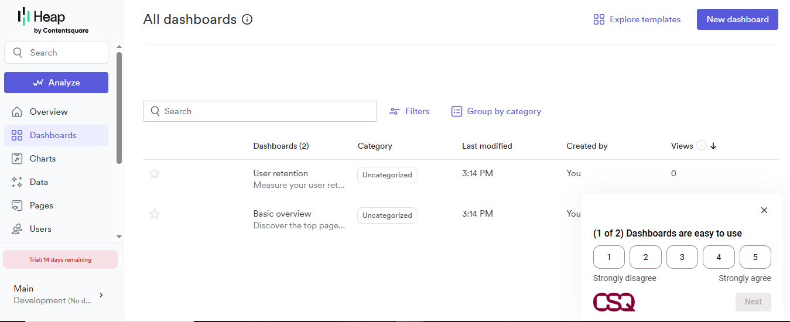Screen dimensions: 790x322
Task: Open Charts in the sidebar
Action: [x=56, y=159]
